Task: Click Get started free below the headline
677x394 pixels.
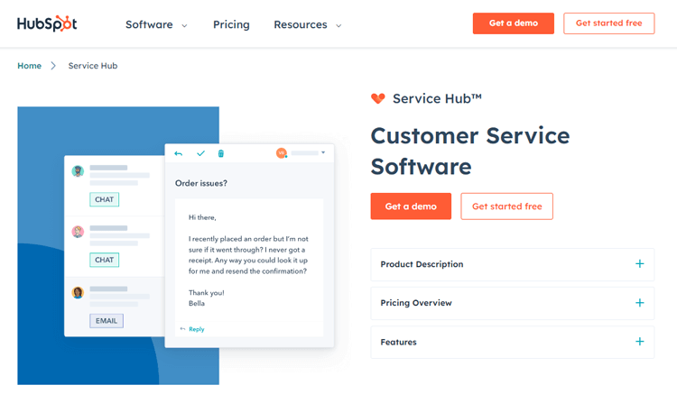Action: pos(507,206)
